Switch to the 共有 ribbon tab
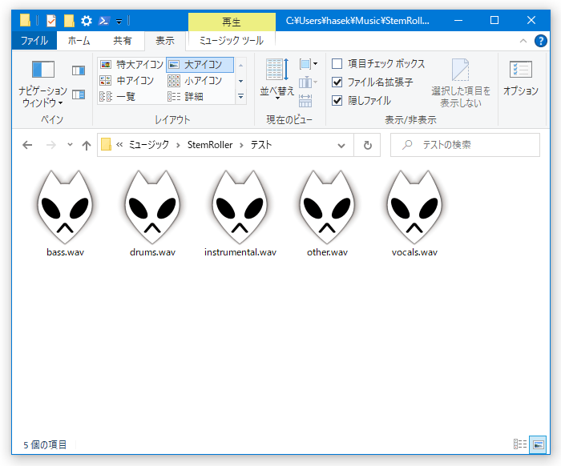This screenshot has width=561, height=466. tap(123, 41)
